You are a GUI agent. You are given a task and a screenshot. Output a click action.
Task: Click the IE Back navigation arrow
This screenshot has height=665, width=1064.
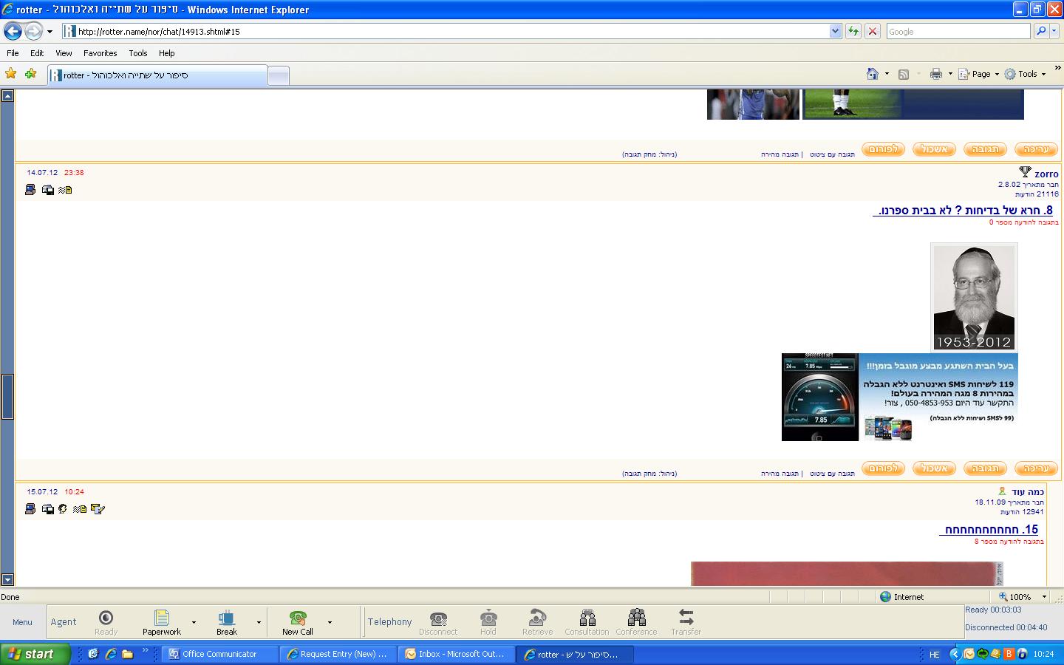pos(13,31)
